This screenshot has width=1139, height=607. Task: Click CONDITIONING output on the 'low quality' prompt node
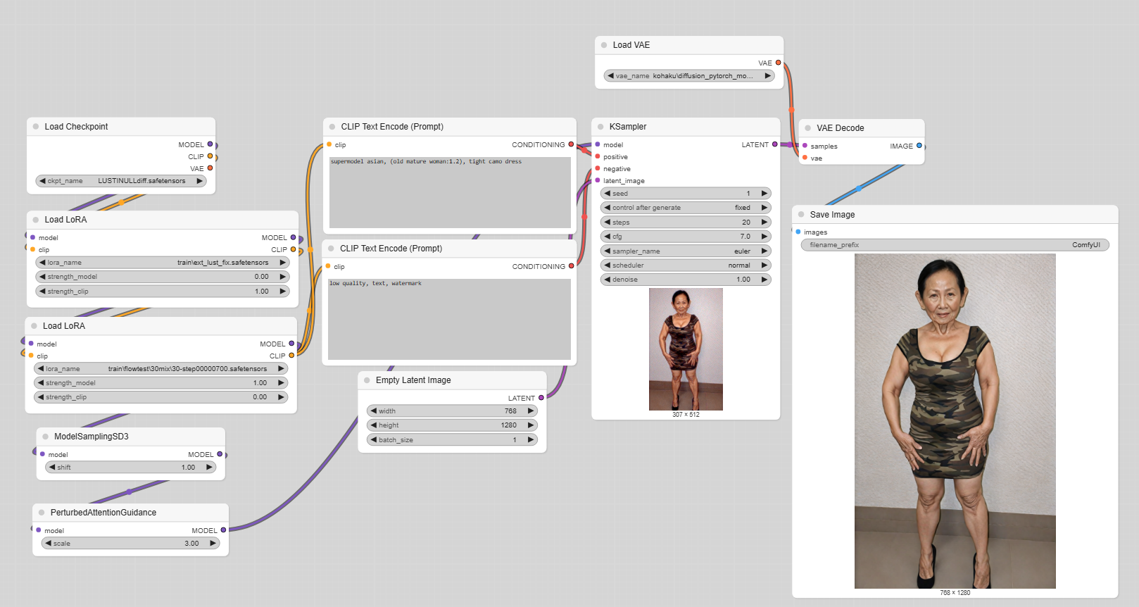571,266
